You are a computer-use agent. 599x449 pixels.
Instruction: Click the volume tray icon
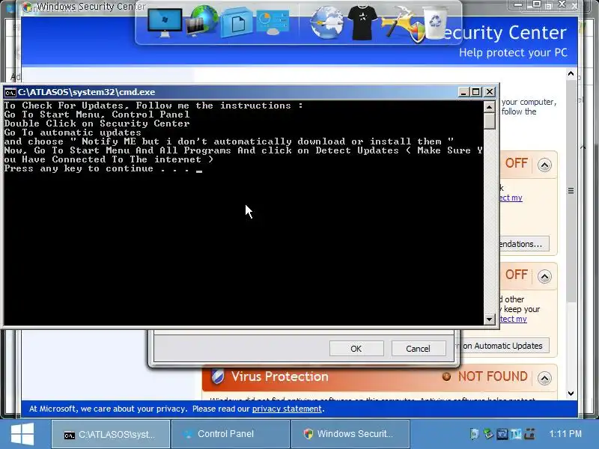coord(475,434)
